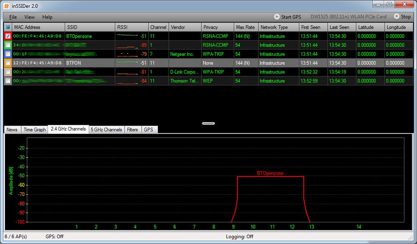Screen dimensions: 417x244
Task: Sort by the Channel column header
Action: click(x=158, y=27)
